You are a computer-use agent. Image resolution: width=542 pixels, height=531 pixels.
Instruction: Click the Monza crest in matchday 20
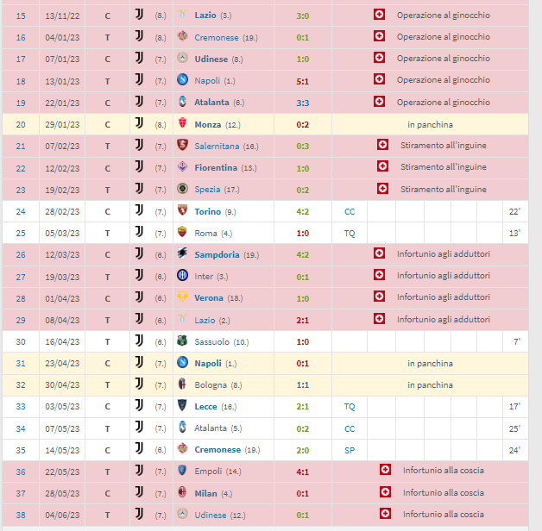(x=182, y=123)
